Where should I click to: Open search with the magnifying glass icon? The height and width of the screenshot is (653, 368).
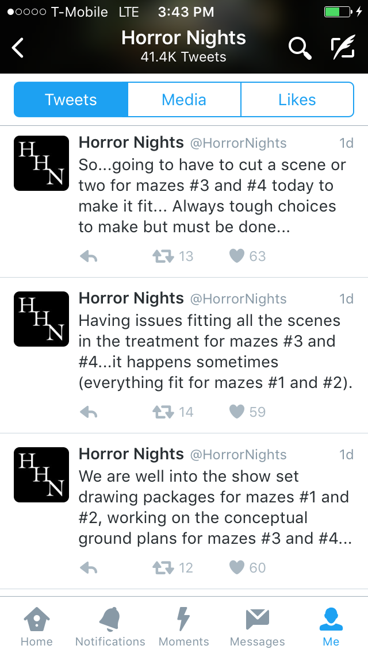coord(300,48)
